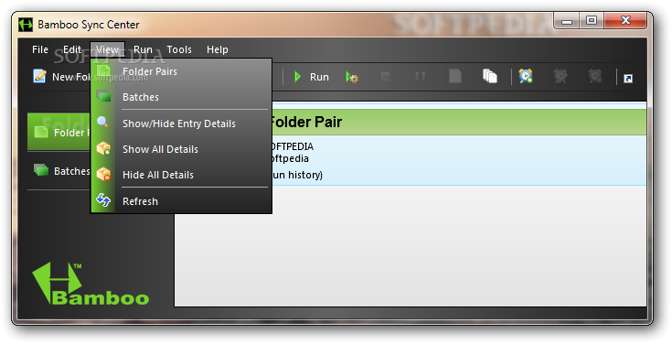Open the Tools menu
The image size is (672, 344).
(179, 49)
